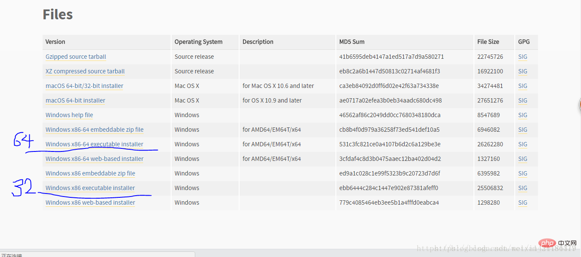581x257 pixels.
Task: Click Windows x86-64 executable installer link
Action: pos(94,144)
